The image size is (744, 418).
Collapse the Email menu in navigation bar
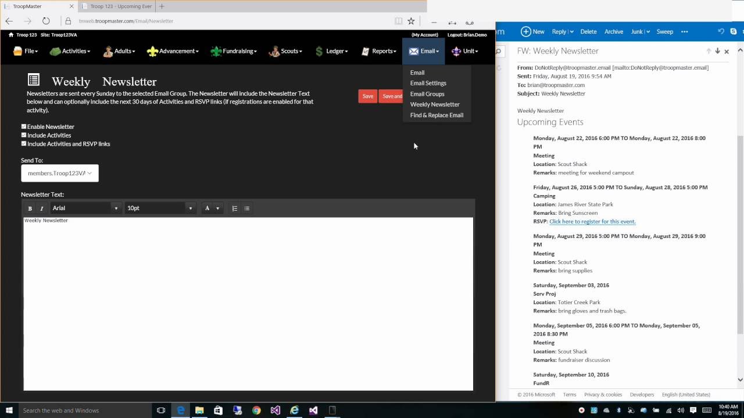tap(423, 51)
